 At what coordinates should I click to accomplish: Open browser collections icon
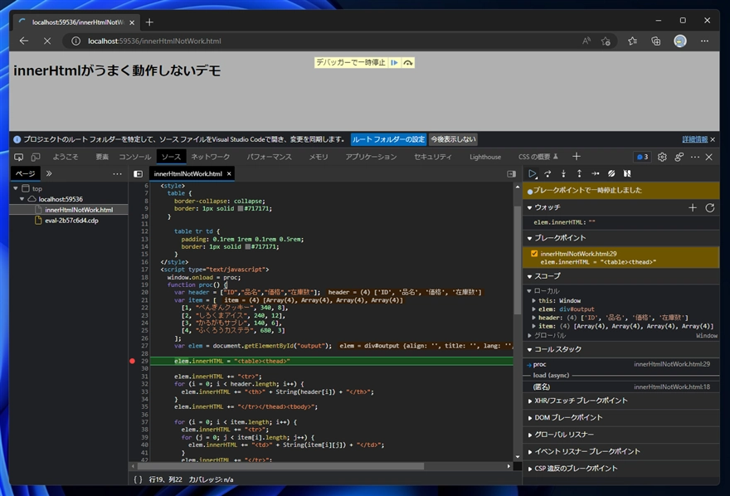tap(656, 41)
